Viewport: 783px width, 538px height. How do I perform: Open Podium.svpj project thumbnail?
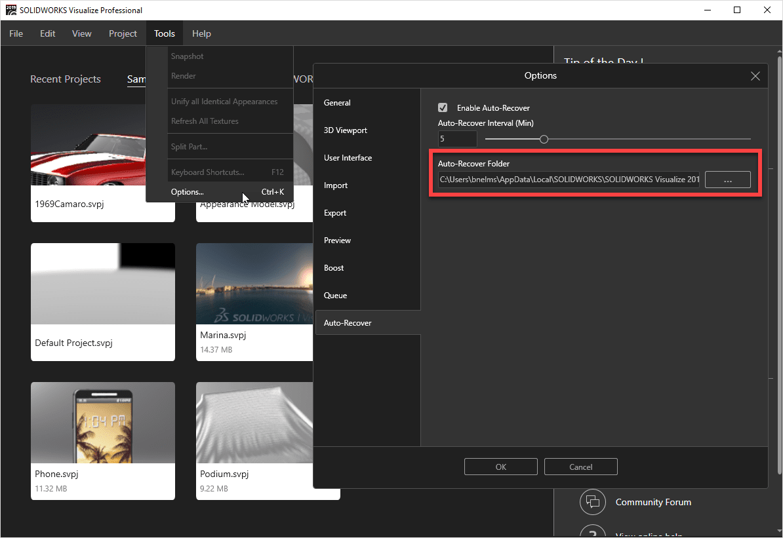254,422
